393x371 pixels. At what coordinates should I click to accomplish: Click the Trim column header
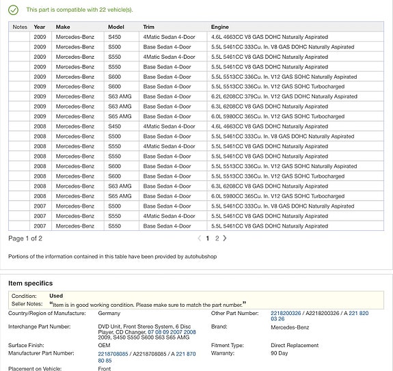pos(148,27)
